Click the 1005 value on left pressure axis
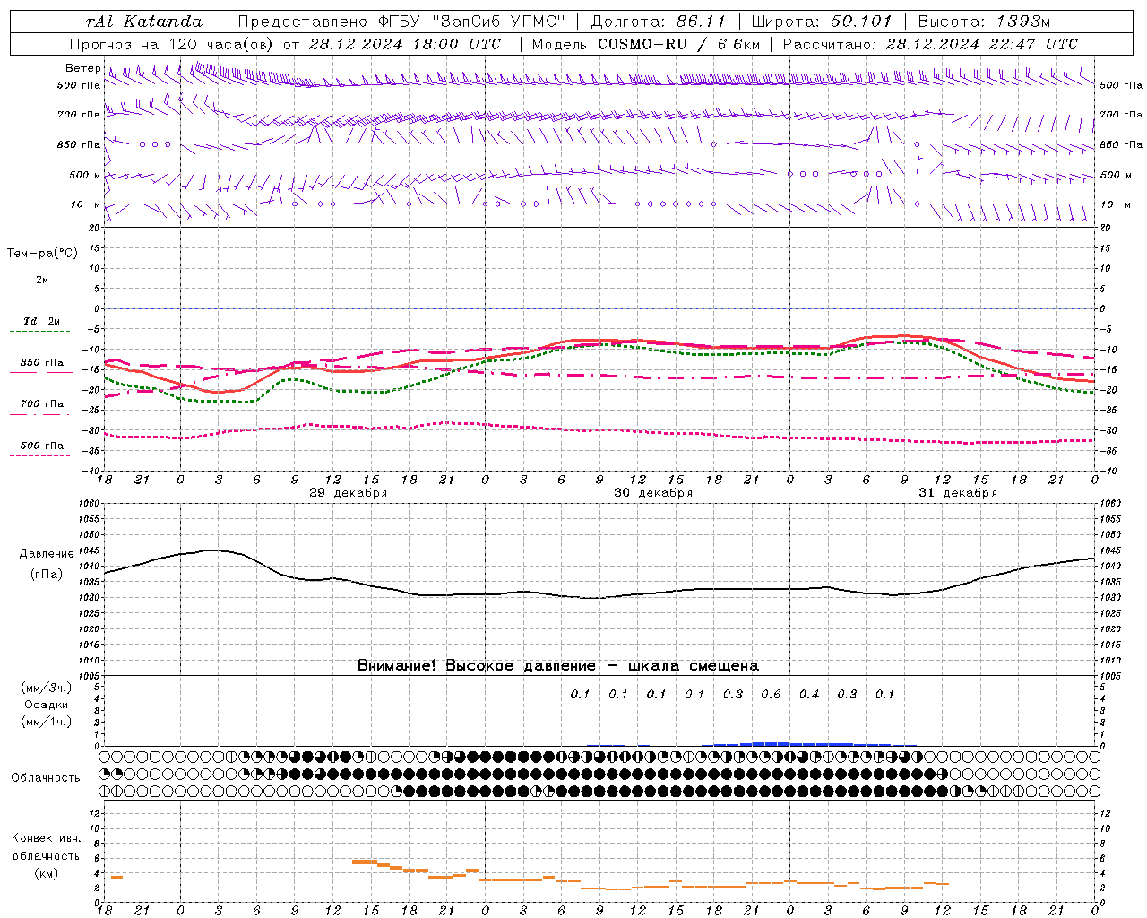Viewport: 1147px width, 918px height. 90,676
